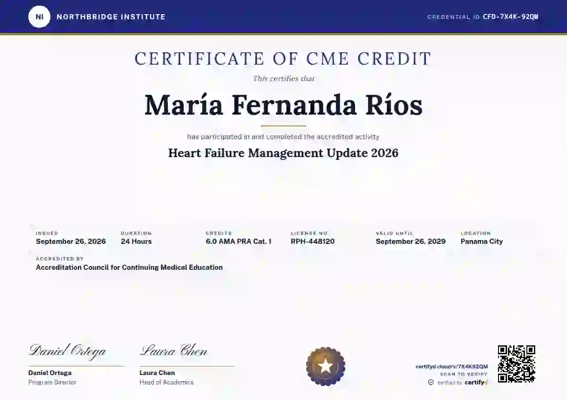Click the Duration field label
Viewport: 567px width, 400px height.
tap(136, 233)
